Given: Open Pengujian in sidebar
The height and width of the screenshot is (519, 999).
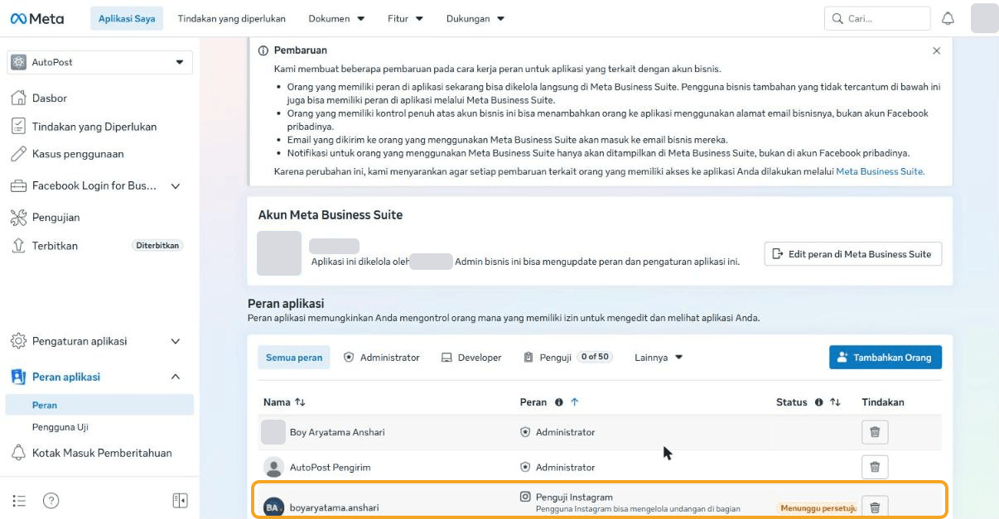Looking at the screenshot, I should coord(55,218).
